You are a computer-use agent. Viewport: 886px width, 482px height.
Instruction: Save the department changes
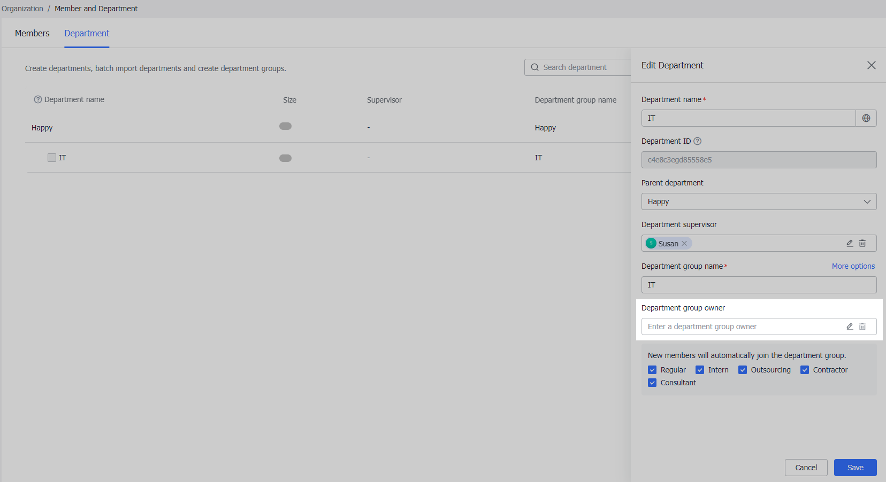[855, 467]
